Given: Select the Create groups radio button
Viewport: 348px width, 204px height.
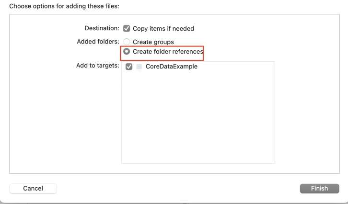Looking at the screenshot, I should [x=127, y=42].
